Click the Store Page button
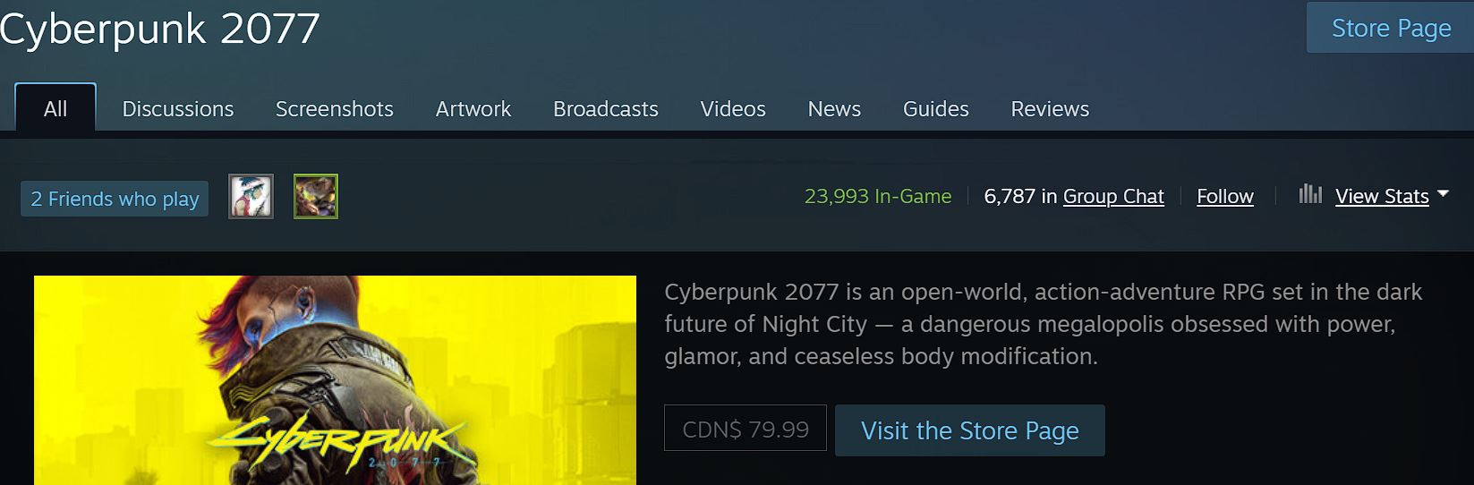Image resolution: width=1474 pixels, height=485 pixels. click(1391, 28)
